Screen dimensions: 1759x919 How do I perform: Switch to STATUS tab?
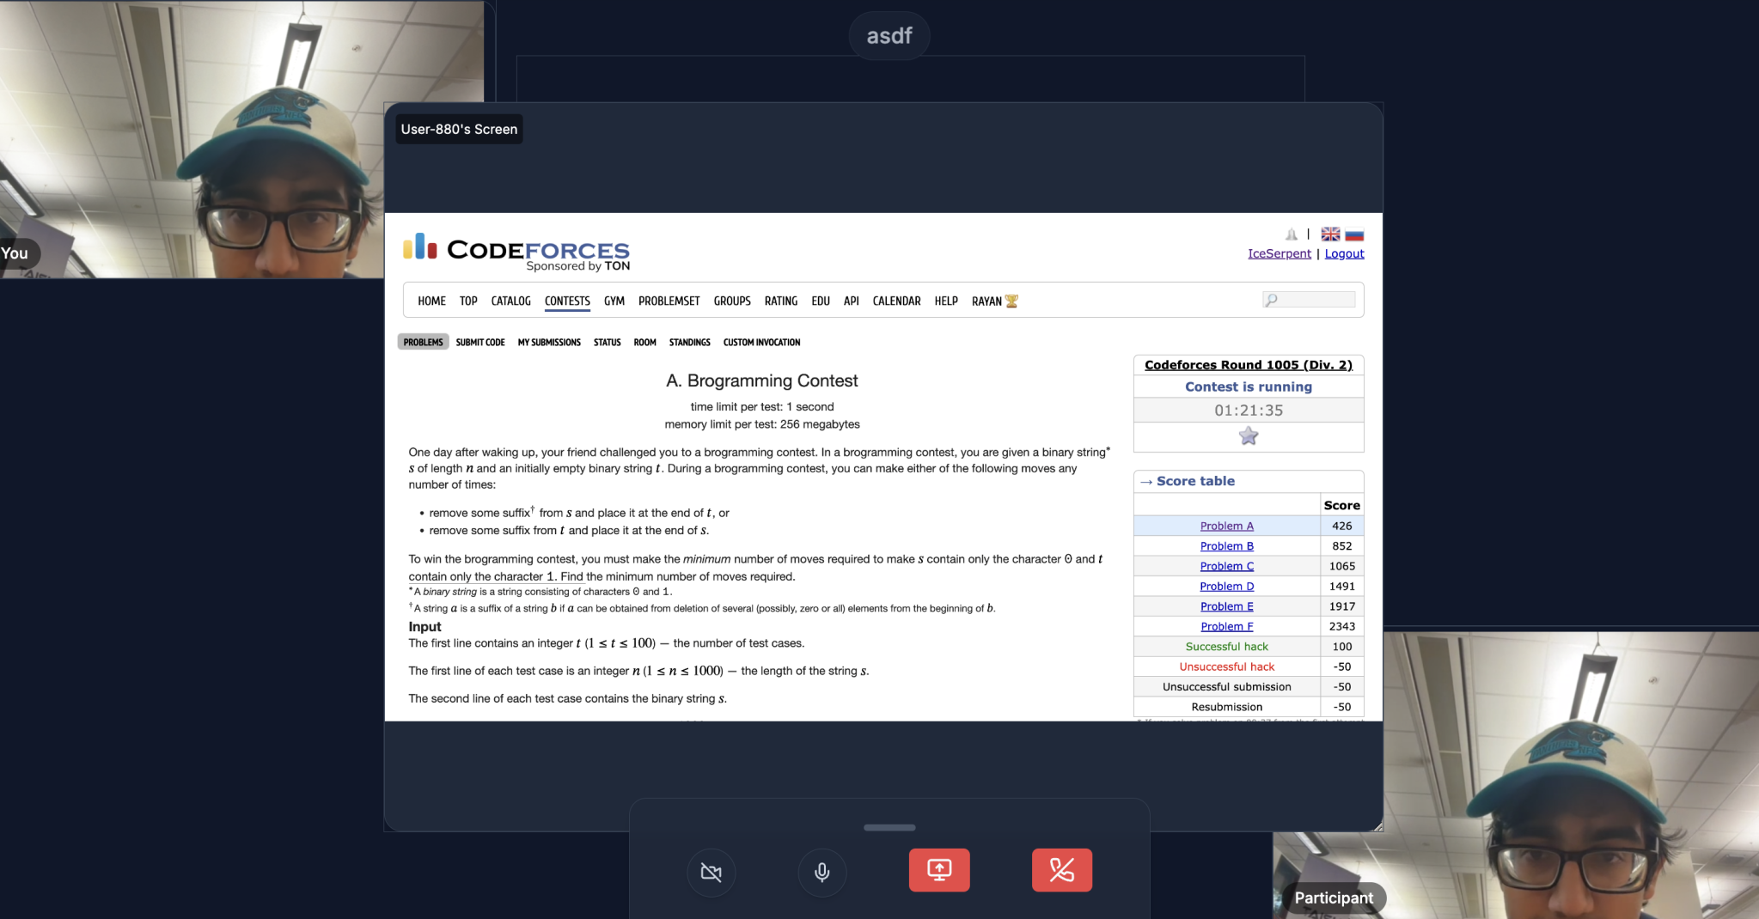pos(607,342)
